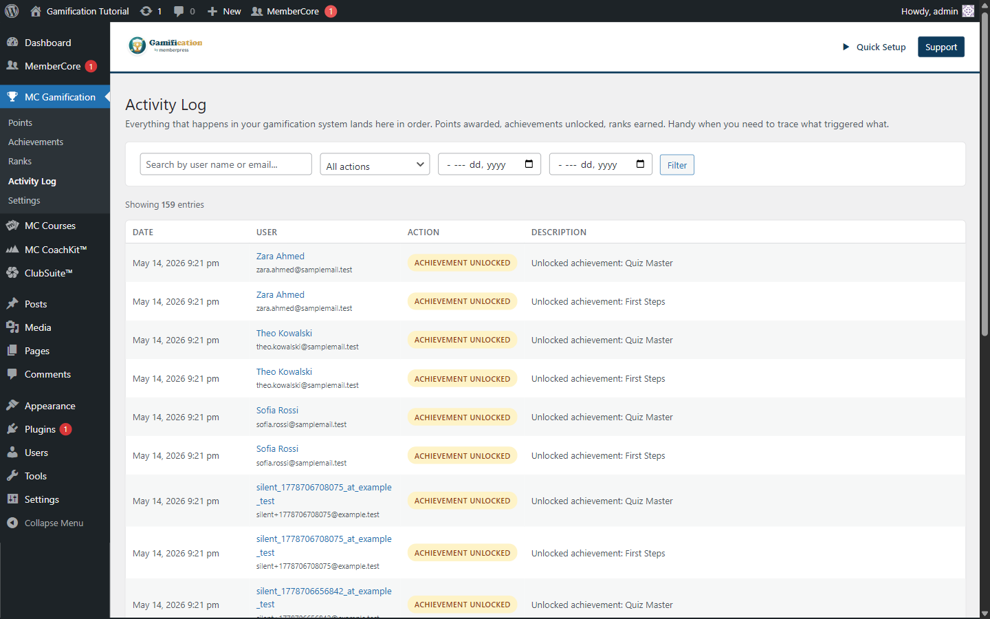Open Posts in the sidebar
Image resolution: width=990 pixels, height=619 pixels.
click(55, 304)
